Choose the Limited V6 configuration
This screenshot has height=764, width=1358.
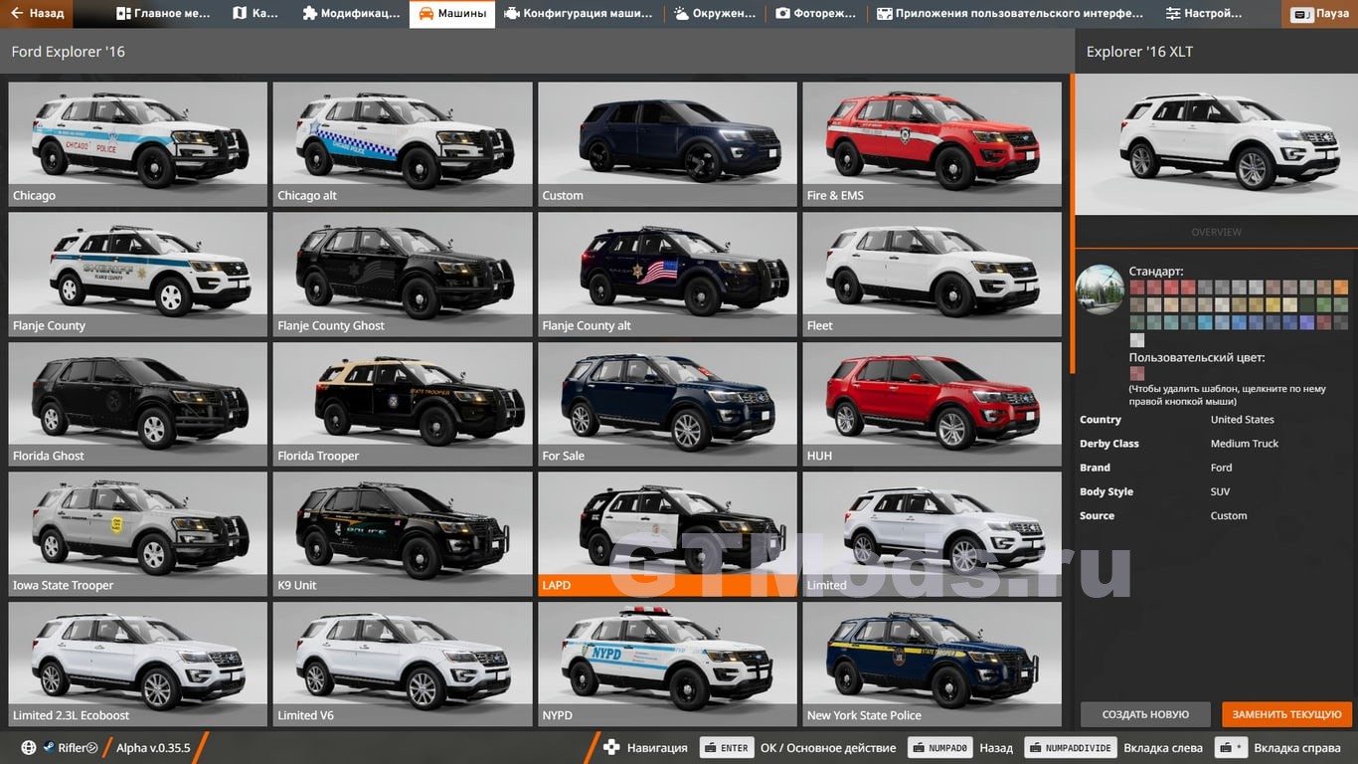[x=403, y=664]
